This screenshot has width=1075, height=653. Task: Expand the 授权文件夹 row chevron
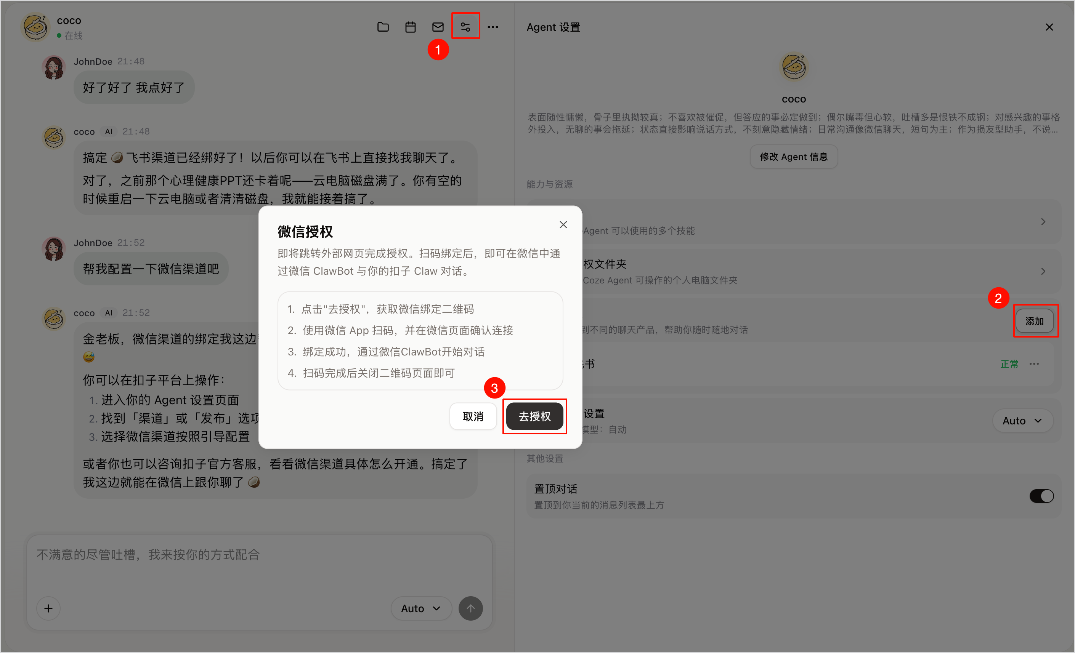click(x=1043, y=271)
